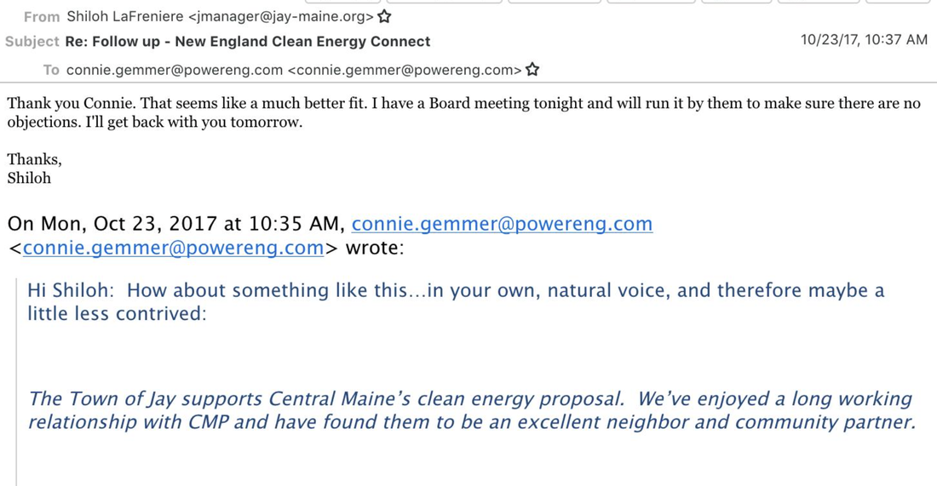The width and height of the screenshot is (937, 486).
Task: Open blue connie.gemmer link after '10:35 AM,'
Action: click(502, 224)
